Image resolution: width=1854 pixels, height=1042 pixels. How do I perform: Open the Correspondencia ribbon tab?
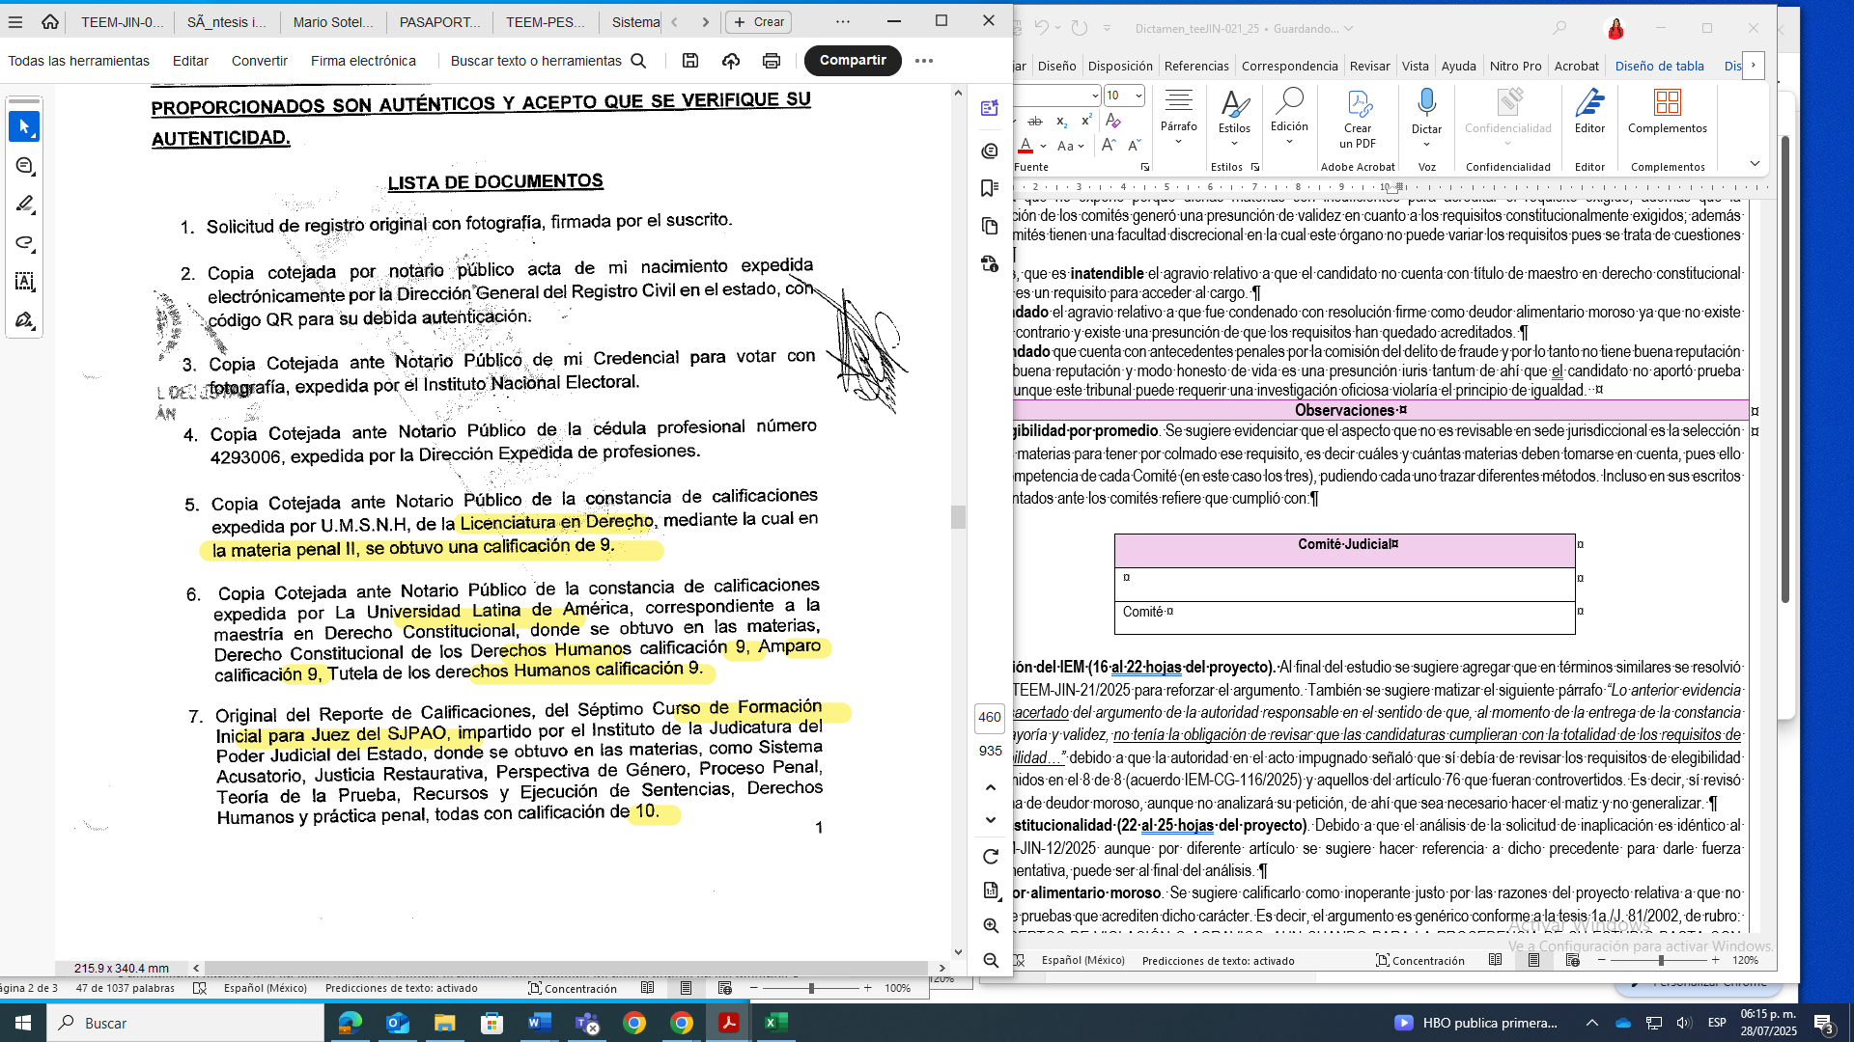tap(1289, 67)
